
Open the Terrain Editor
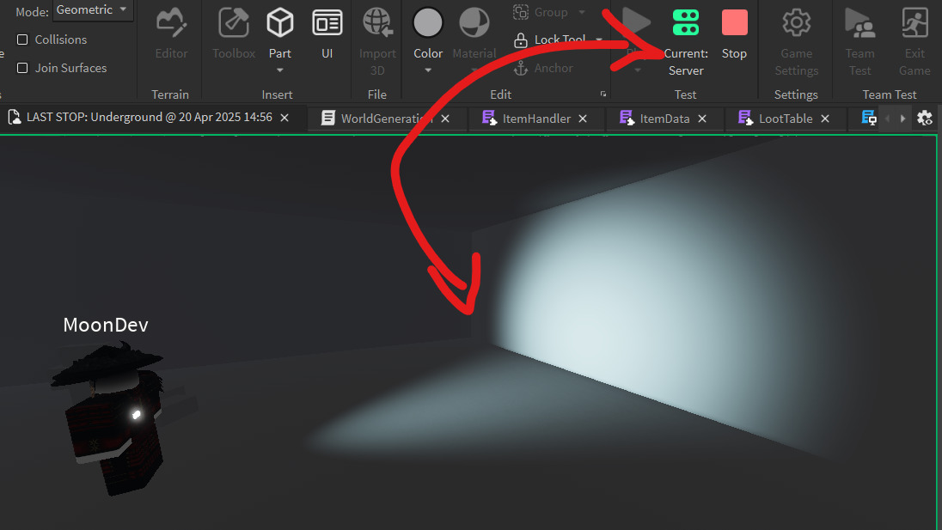click(170, 34)
